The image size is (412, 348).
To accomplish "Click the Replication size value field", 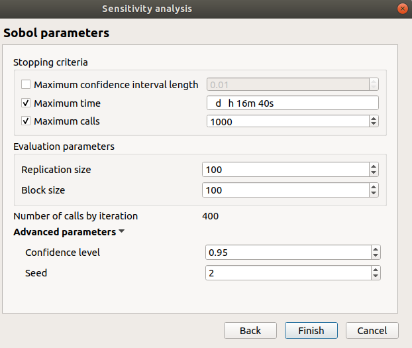I will click(285, 170).
